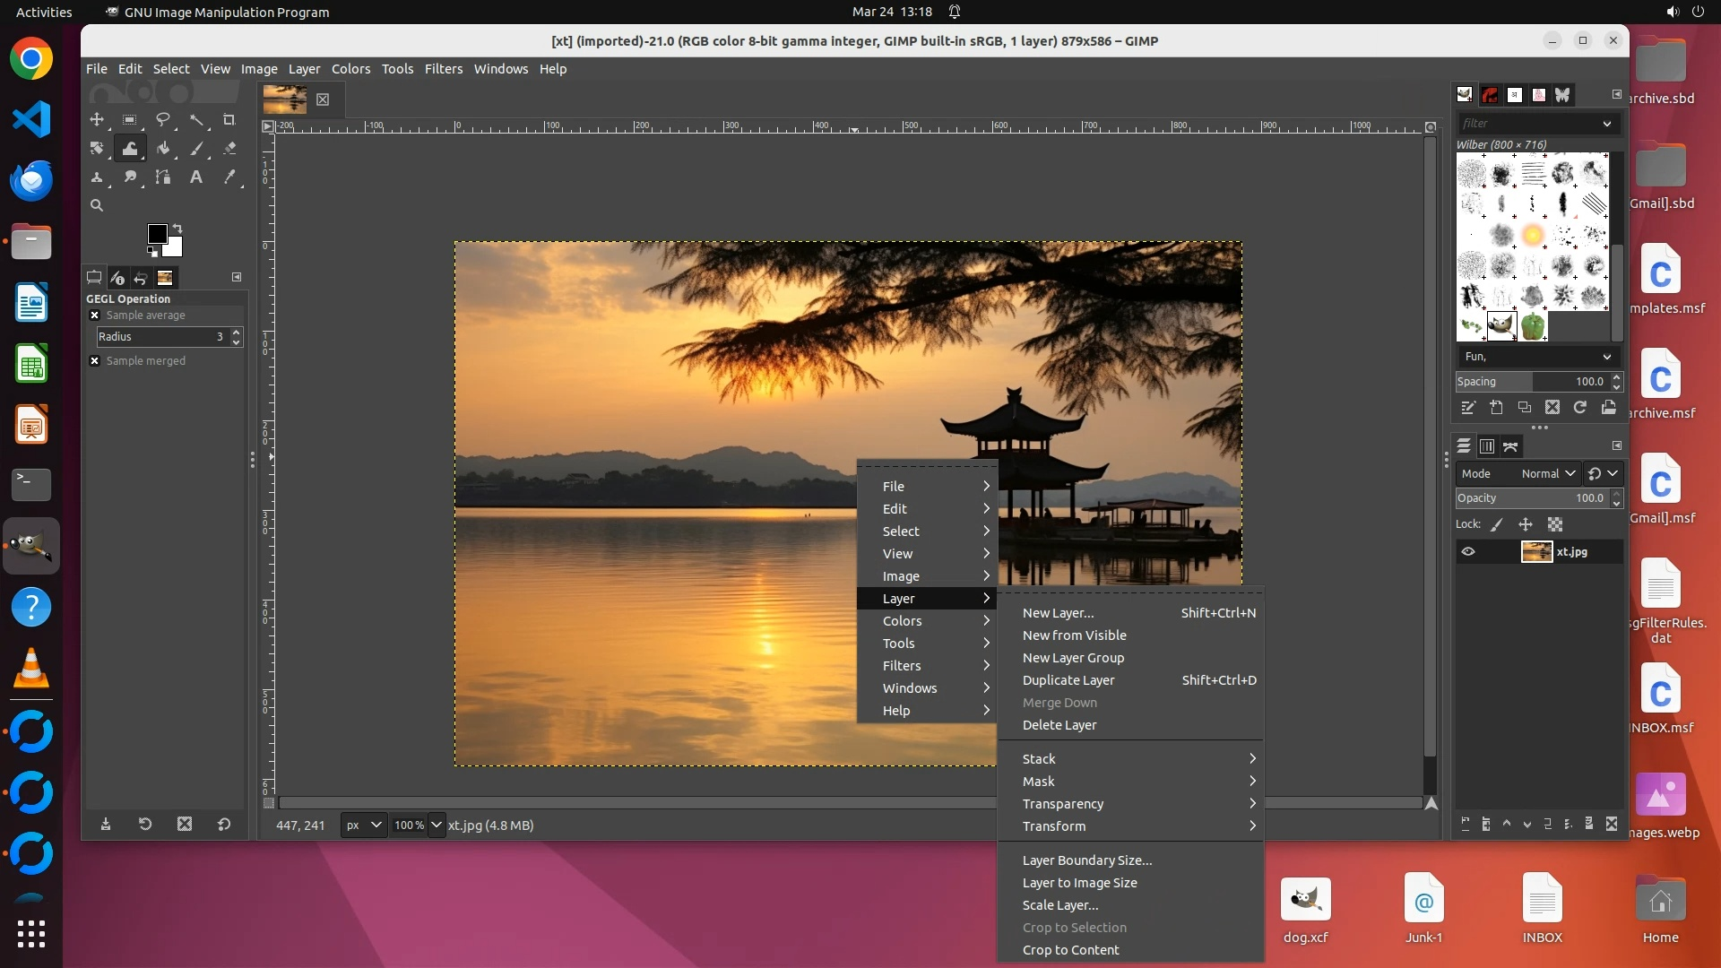Viewport: 1721px width, 968px height.
Task: Select the Fuzzy Select magic wand tool
Action: pos(196,119)
